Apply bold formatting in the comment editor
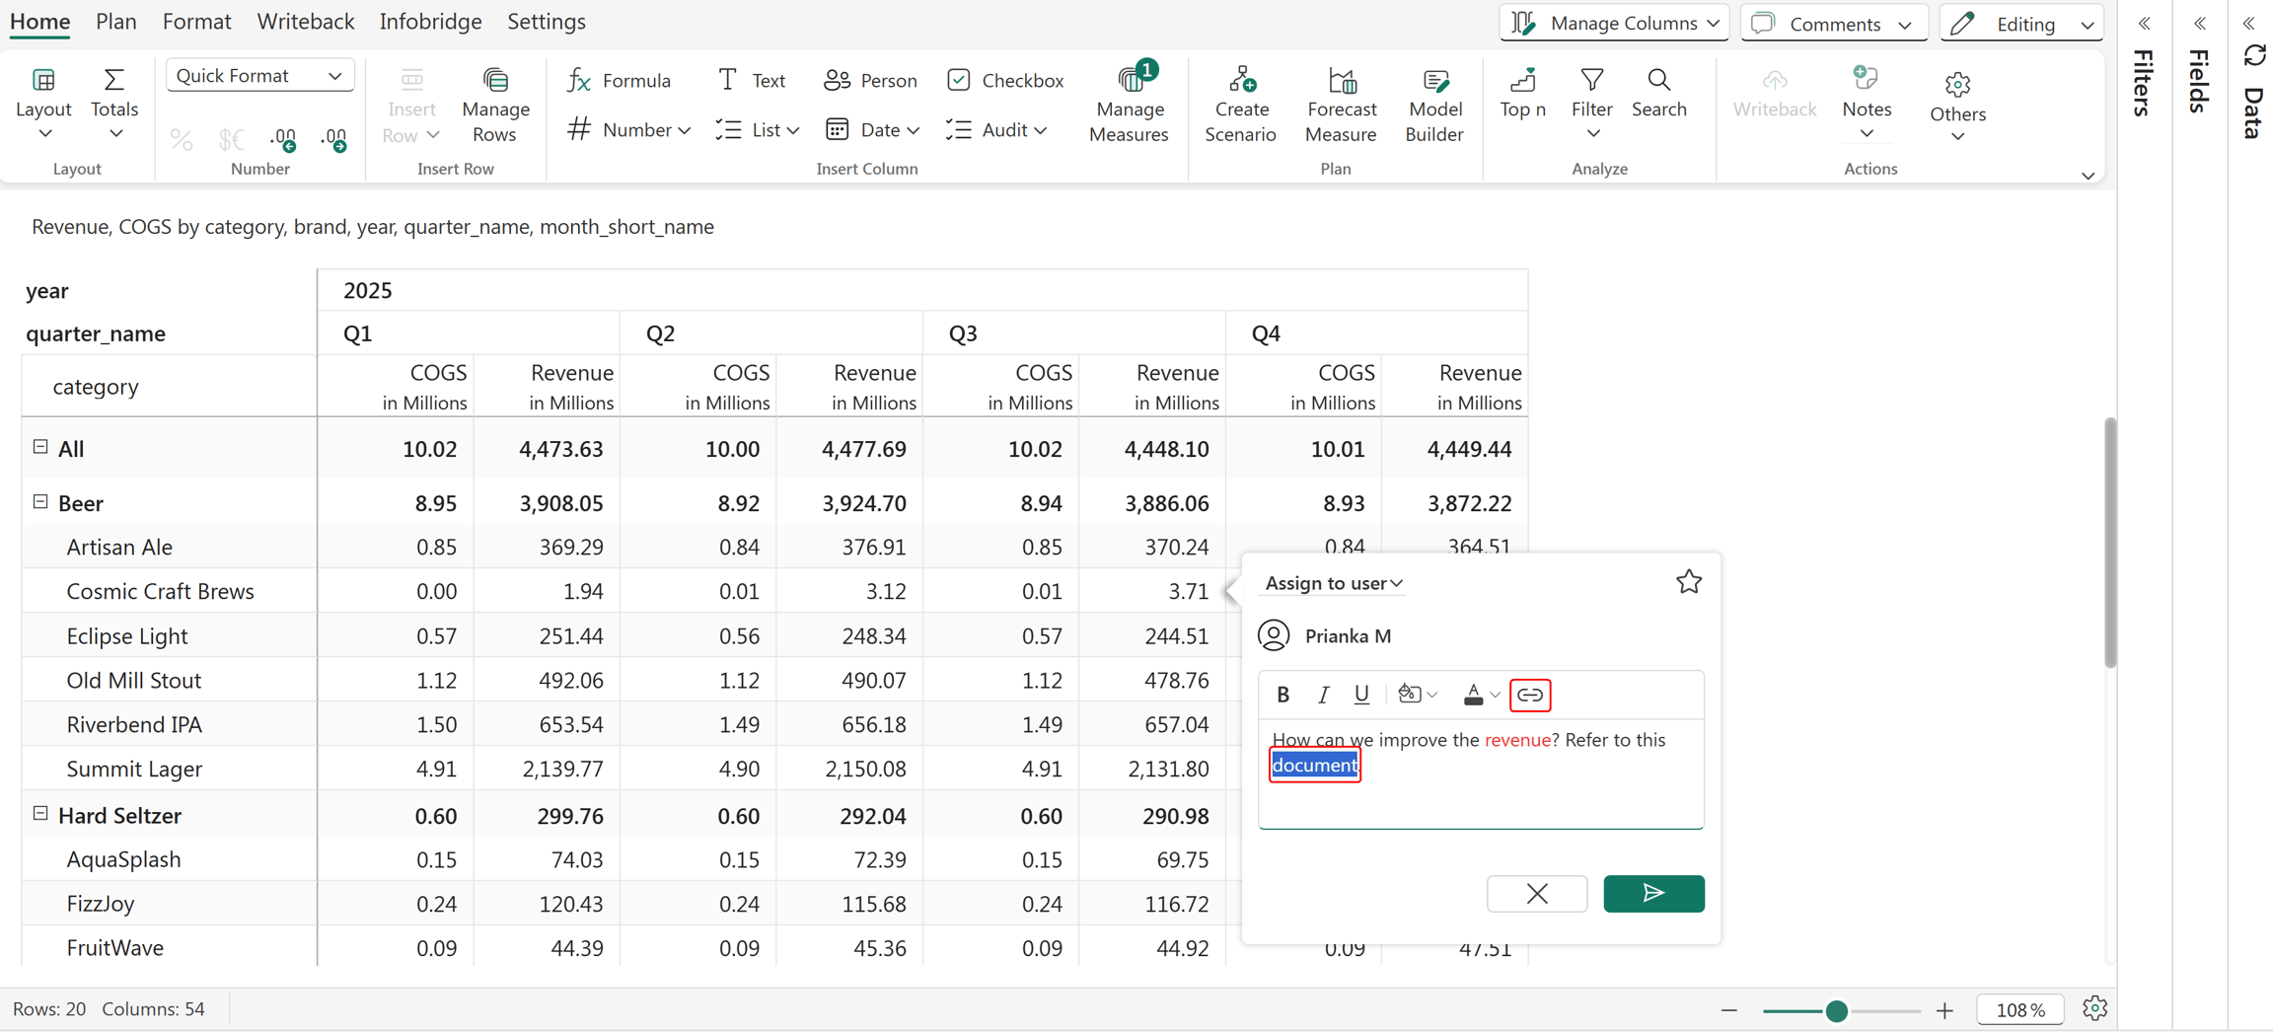The width and height of the screenshot is (2273, 1032). 1283,695
